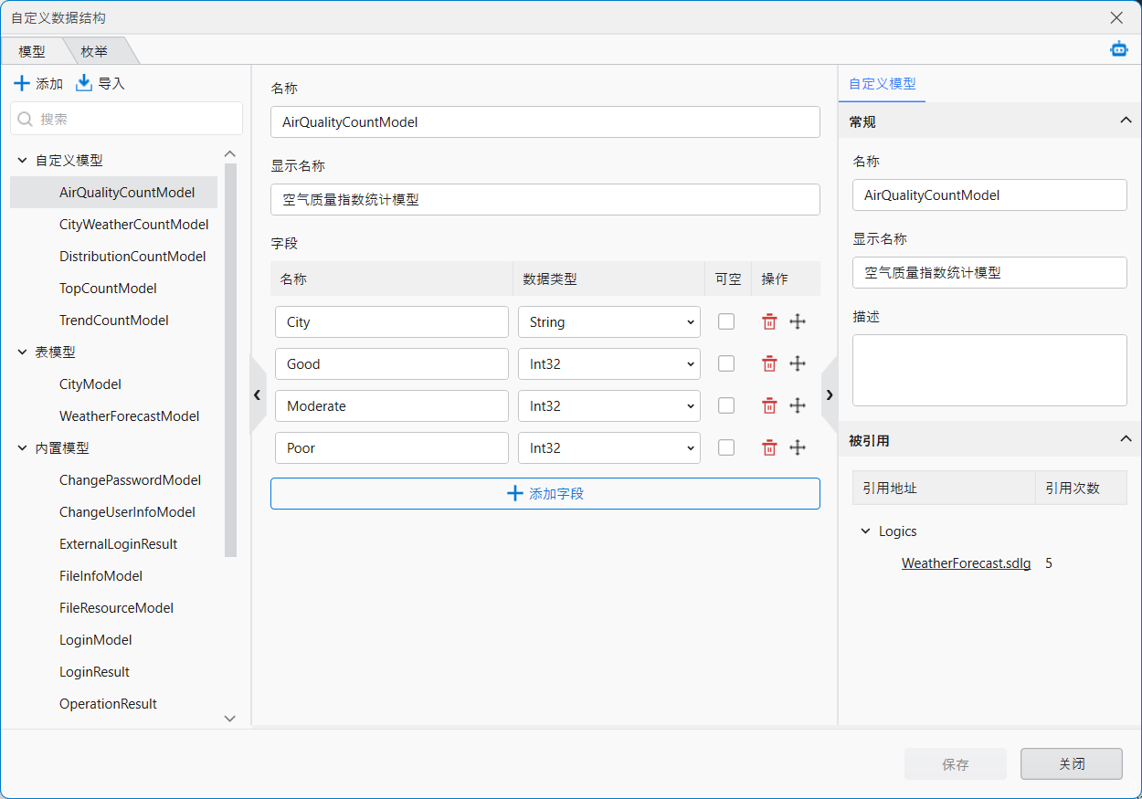1142x799 pixels.
Task: Check nullable box for Poor field
Action: point(726,447)
